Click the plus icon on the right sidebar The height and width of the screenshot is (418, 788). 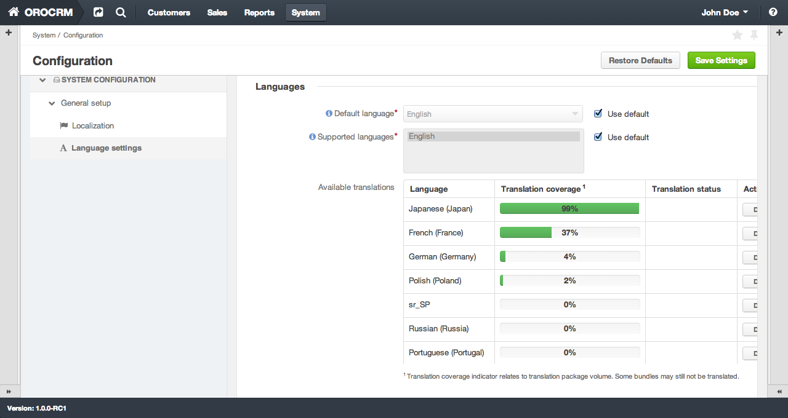point(779,33)
